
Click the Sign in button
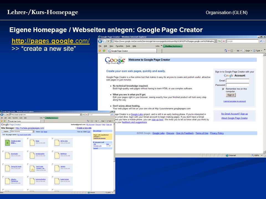231,95
